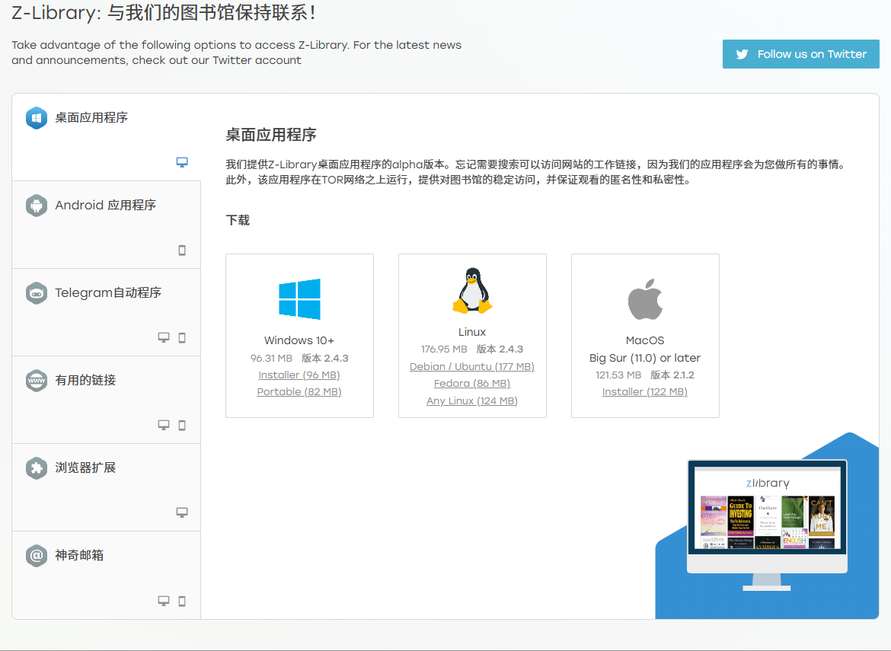
Task: Click the blue monitor icon under 桌面应用程序
Action: click(182, 162)
